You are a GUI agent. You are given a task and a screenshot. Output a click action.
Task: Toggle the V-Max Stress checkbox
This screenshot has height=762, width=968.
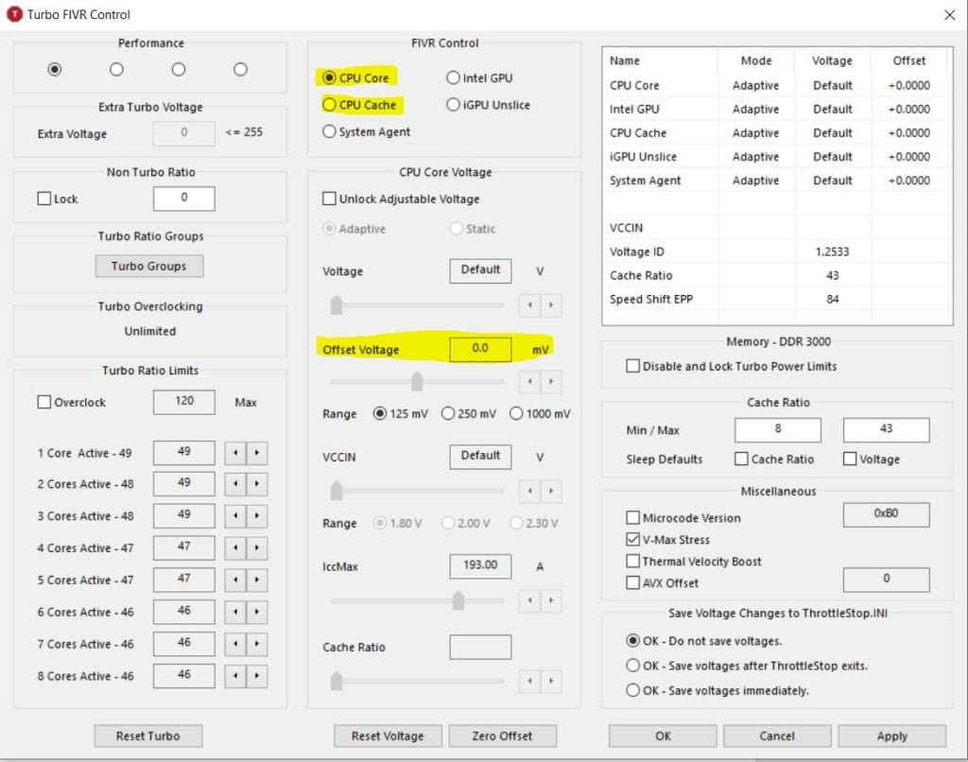[633, 540]
